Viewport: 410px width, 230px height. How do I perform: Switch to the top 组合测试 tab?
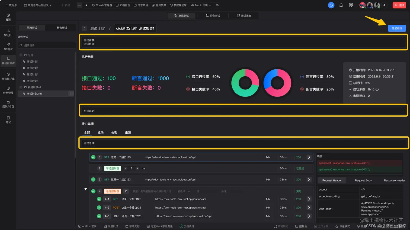point(213,16)
